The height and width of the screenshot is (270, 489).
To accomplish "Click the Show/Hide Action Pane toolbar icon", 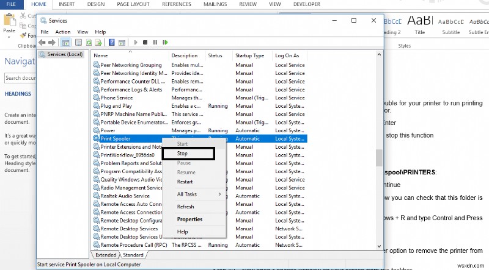I will pos(122,42).
